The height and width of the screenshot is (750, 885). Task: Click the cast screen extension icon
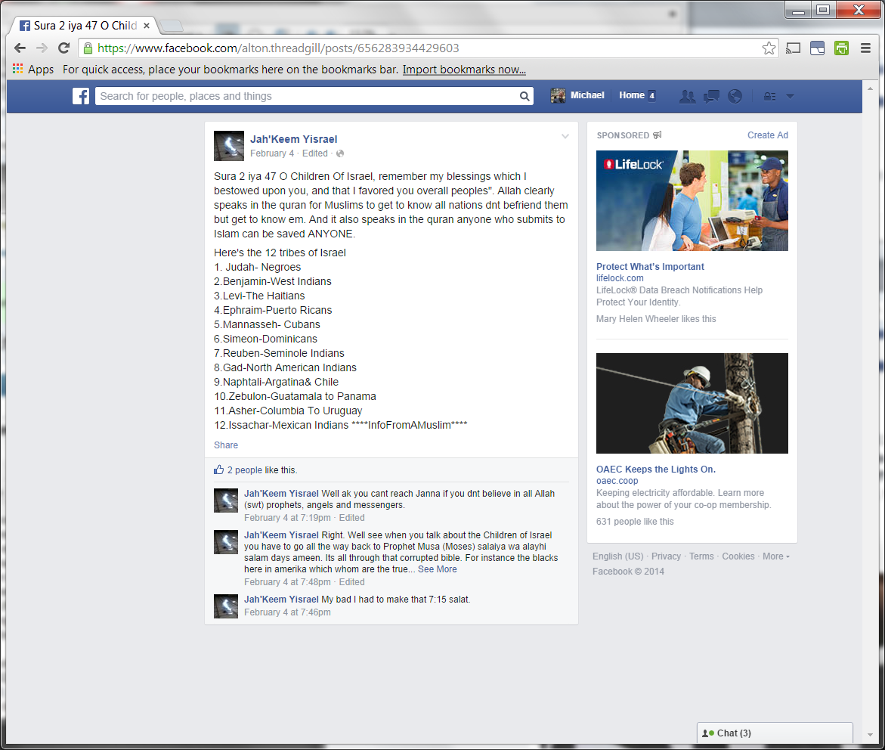click(x=793, y=48)
